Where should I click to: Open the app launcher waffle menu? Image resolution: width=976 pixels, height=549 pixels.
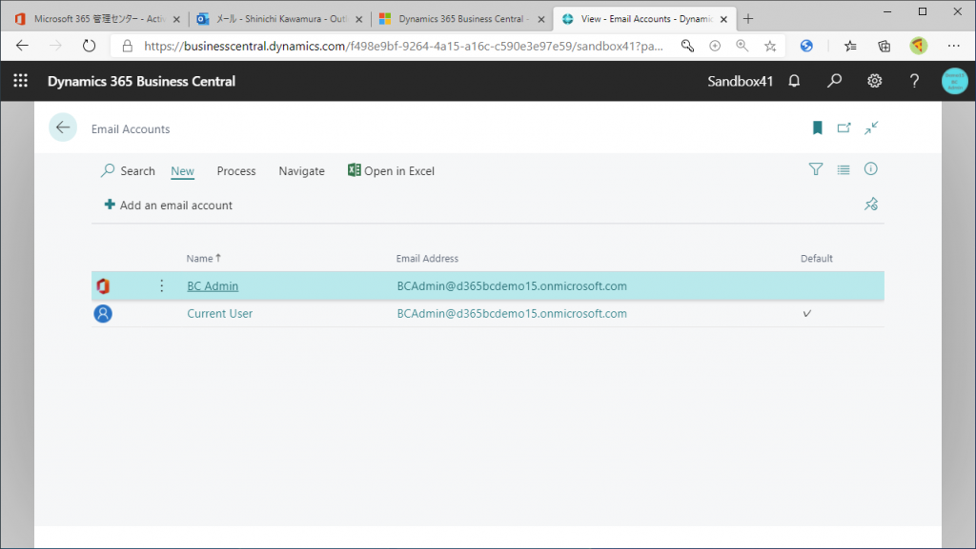point(21,81)
